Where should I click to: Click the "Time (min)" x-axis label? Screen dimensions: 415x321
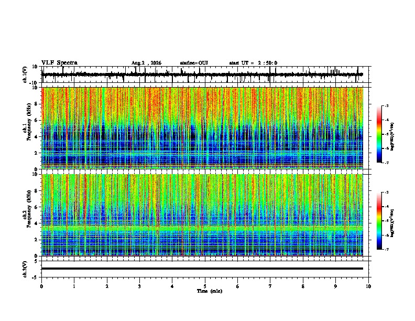point(210,291)
